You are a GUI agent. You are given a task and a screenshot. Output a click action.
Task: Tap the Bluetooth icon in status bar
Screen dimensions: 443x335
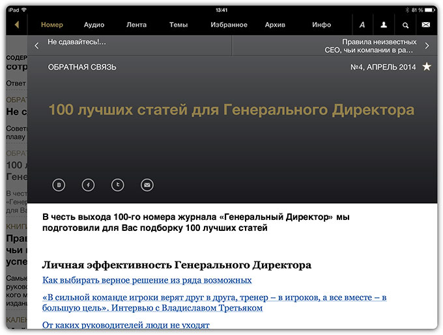[407, 10]
